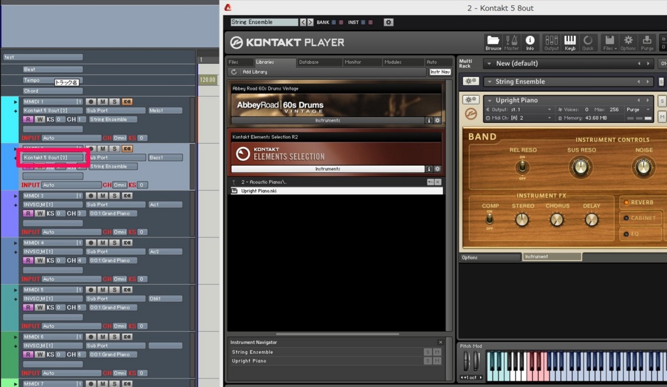This screenshot has width=667, height=387.
Task: Open Kontakt Elements Selection info icon
Action: [429, 169]
